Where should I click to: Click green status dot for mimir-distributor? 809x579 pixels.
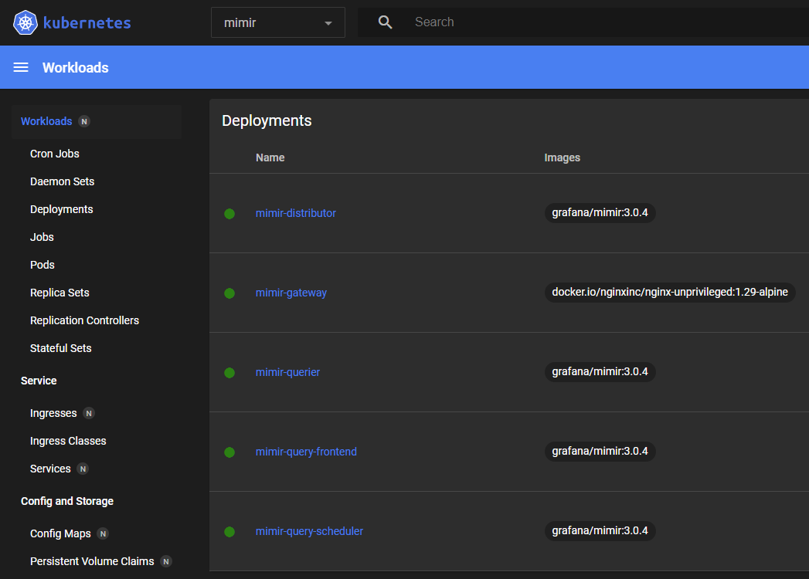pos(229,213)
